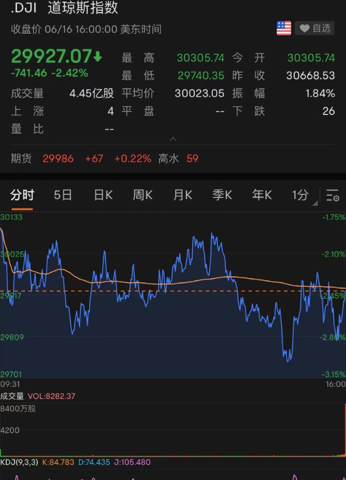Collapse the quote details chevron

pos(173,139)
